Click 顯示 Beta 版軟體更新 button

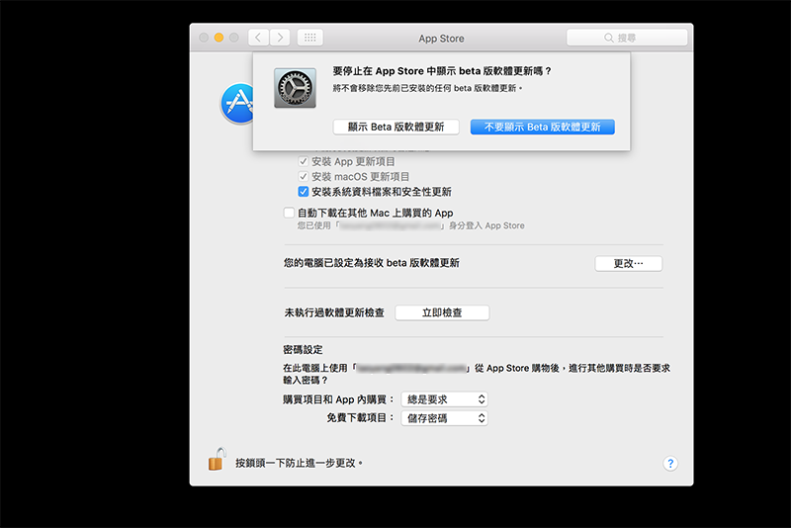[x=396, y=128]
